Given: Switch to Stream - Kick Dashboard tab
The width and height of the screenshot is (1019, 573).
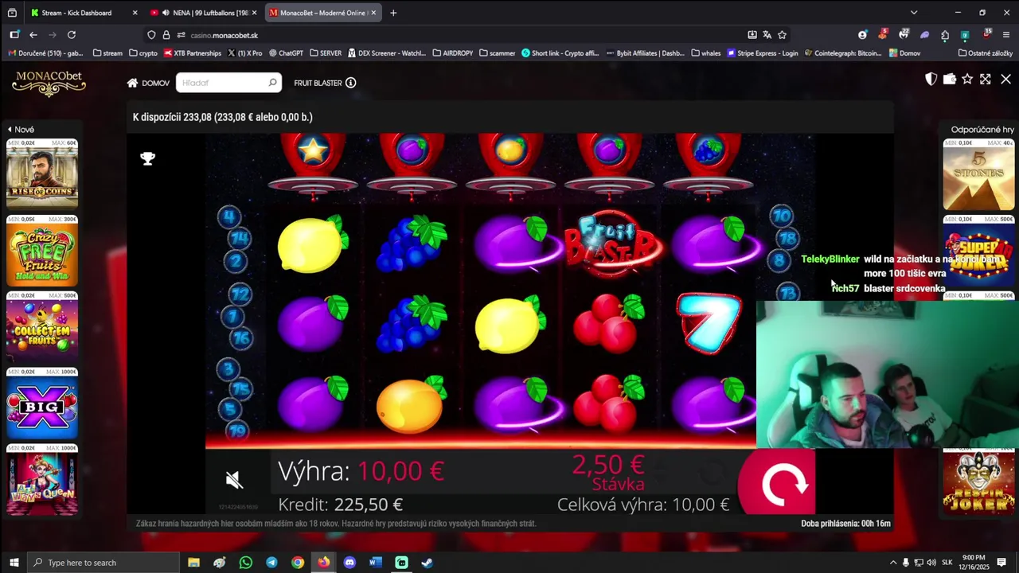Looking at the screenshot, I should (76, 13).
